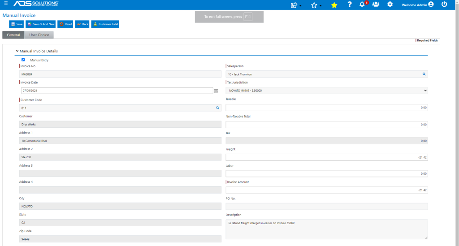The height and width of the screenshot is (246, 459).
Task: Click the Taxable amount field
Action: [327, 108]
